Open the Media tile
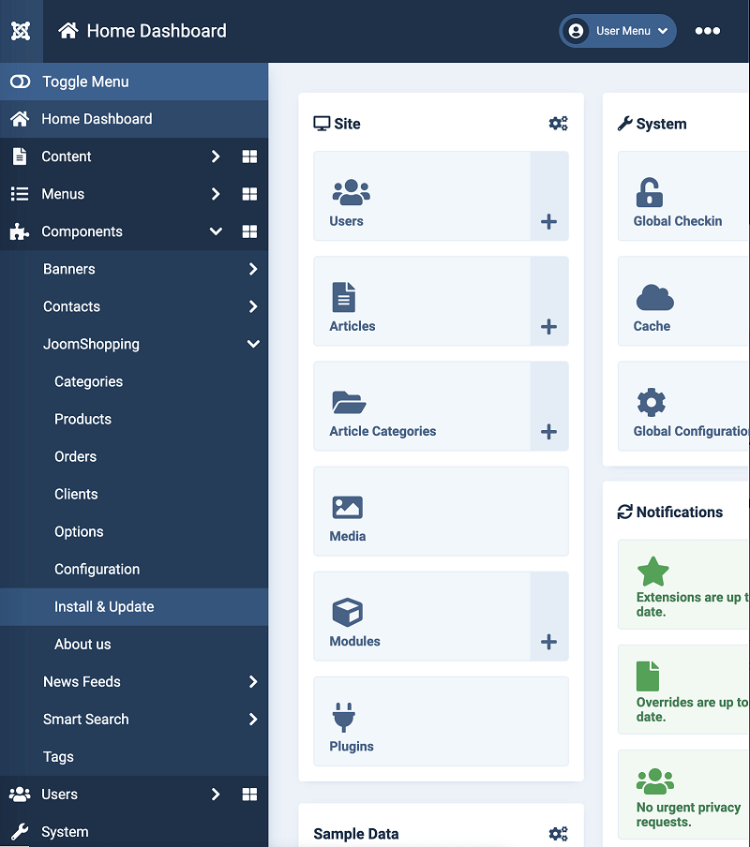This screenshot has width=750, height=847. [441, 511]
